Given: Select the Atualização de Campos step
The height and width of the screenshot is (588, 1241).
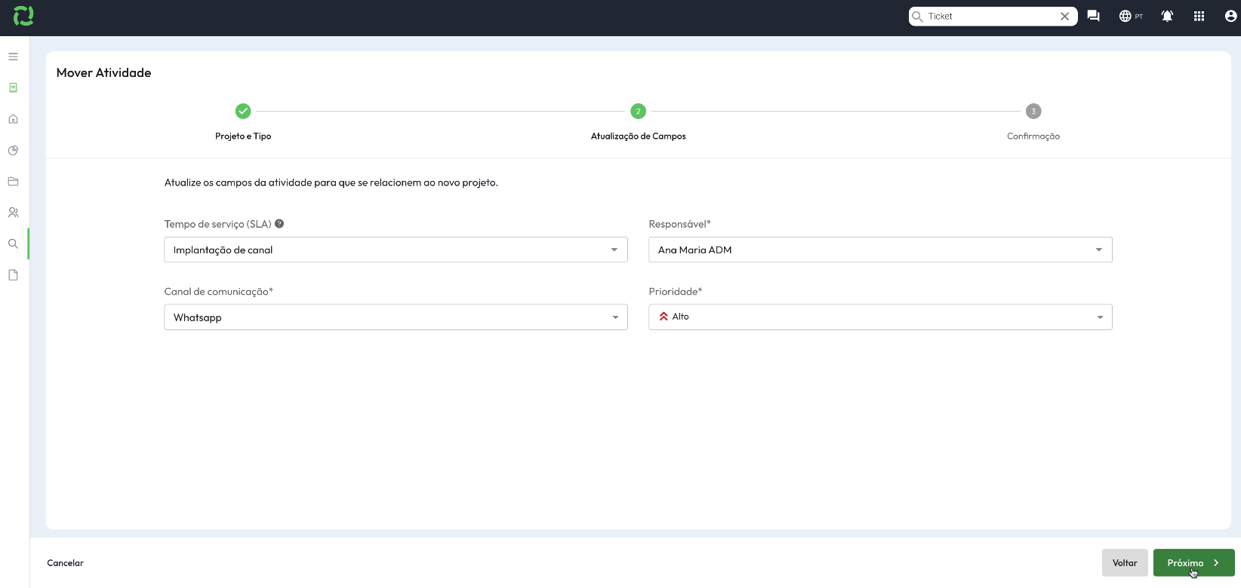Looking at the screenshot, I should pos(639,136).
